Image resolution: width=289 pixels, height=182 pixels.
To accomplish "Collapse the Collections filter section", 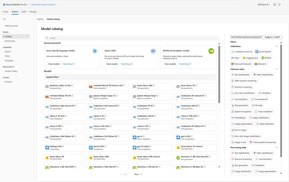I will (x=277, y=46).
